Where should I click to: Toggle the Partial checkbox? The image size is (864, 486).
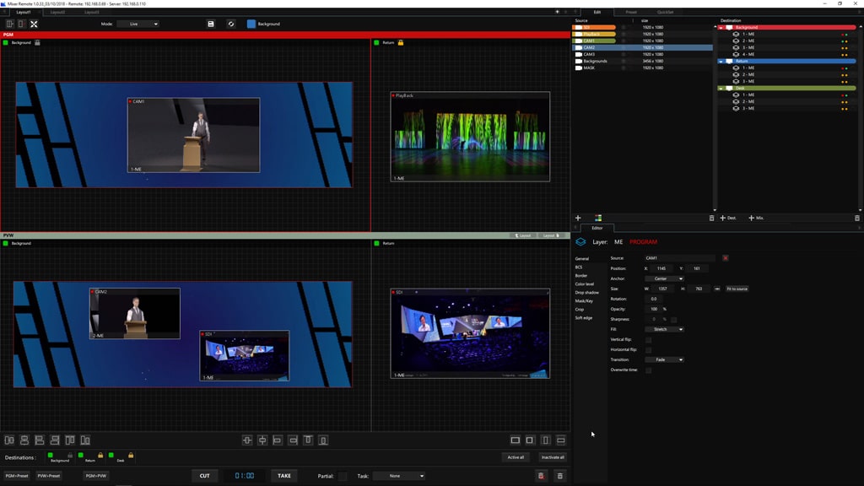pos(342,476)
